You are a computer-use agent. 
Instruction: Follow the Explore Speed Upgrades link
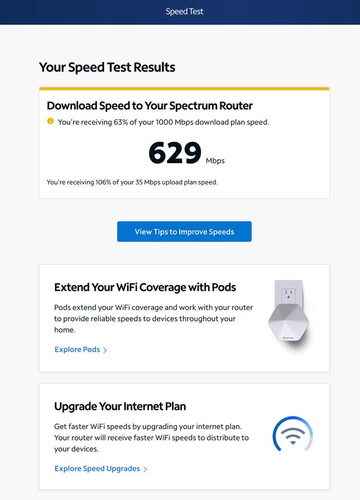coord(97,468)
